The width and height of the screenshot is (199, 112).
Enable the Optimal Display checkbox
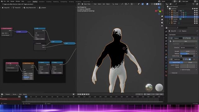[x=181, y=70]
